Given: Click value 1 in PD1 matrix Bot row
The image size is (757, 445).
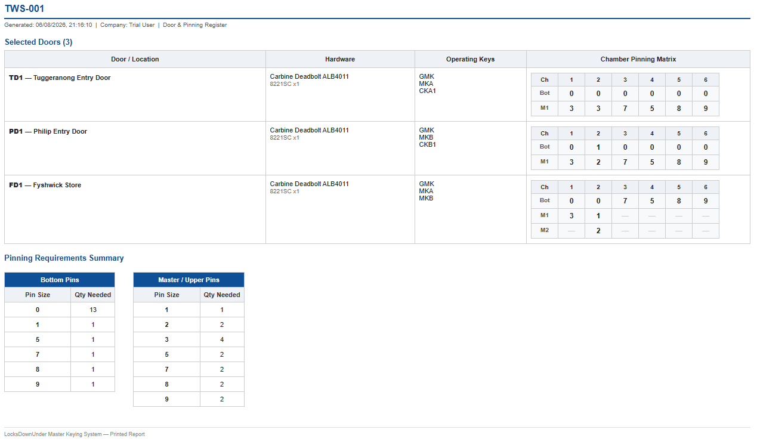Looking at the screenshot, I should click(x=598, y=147).
